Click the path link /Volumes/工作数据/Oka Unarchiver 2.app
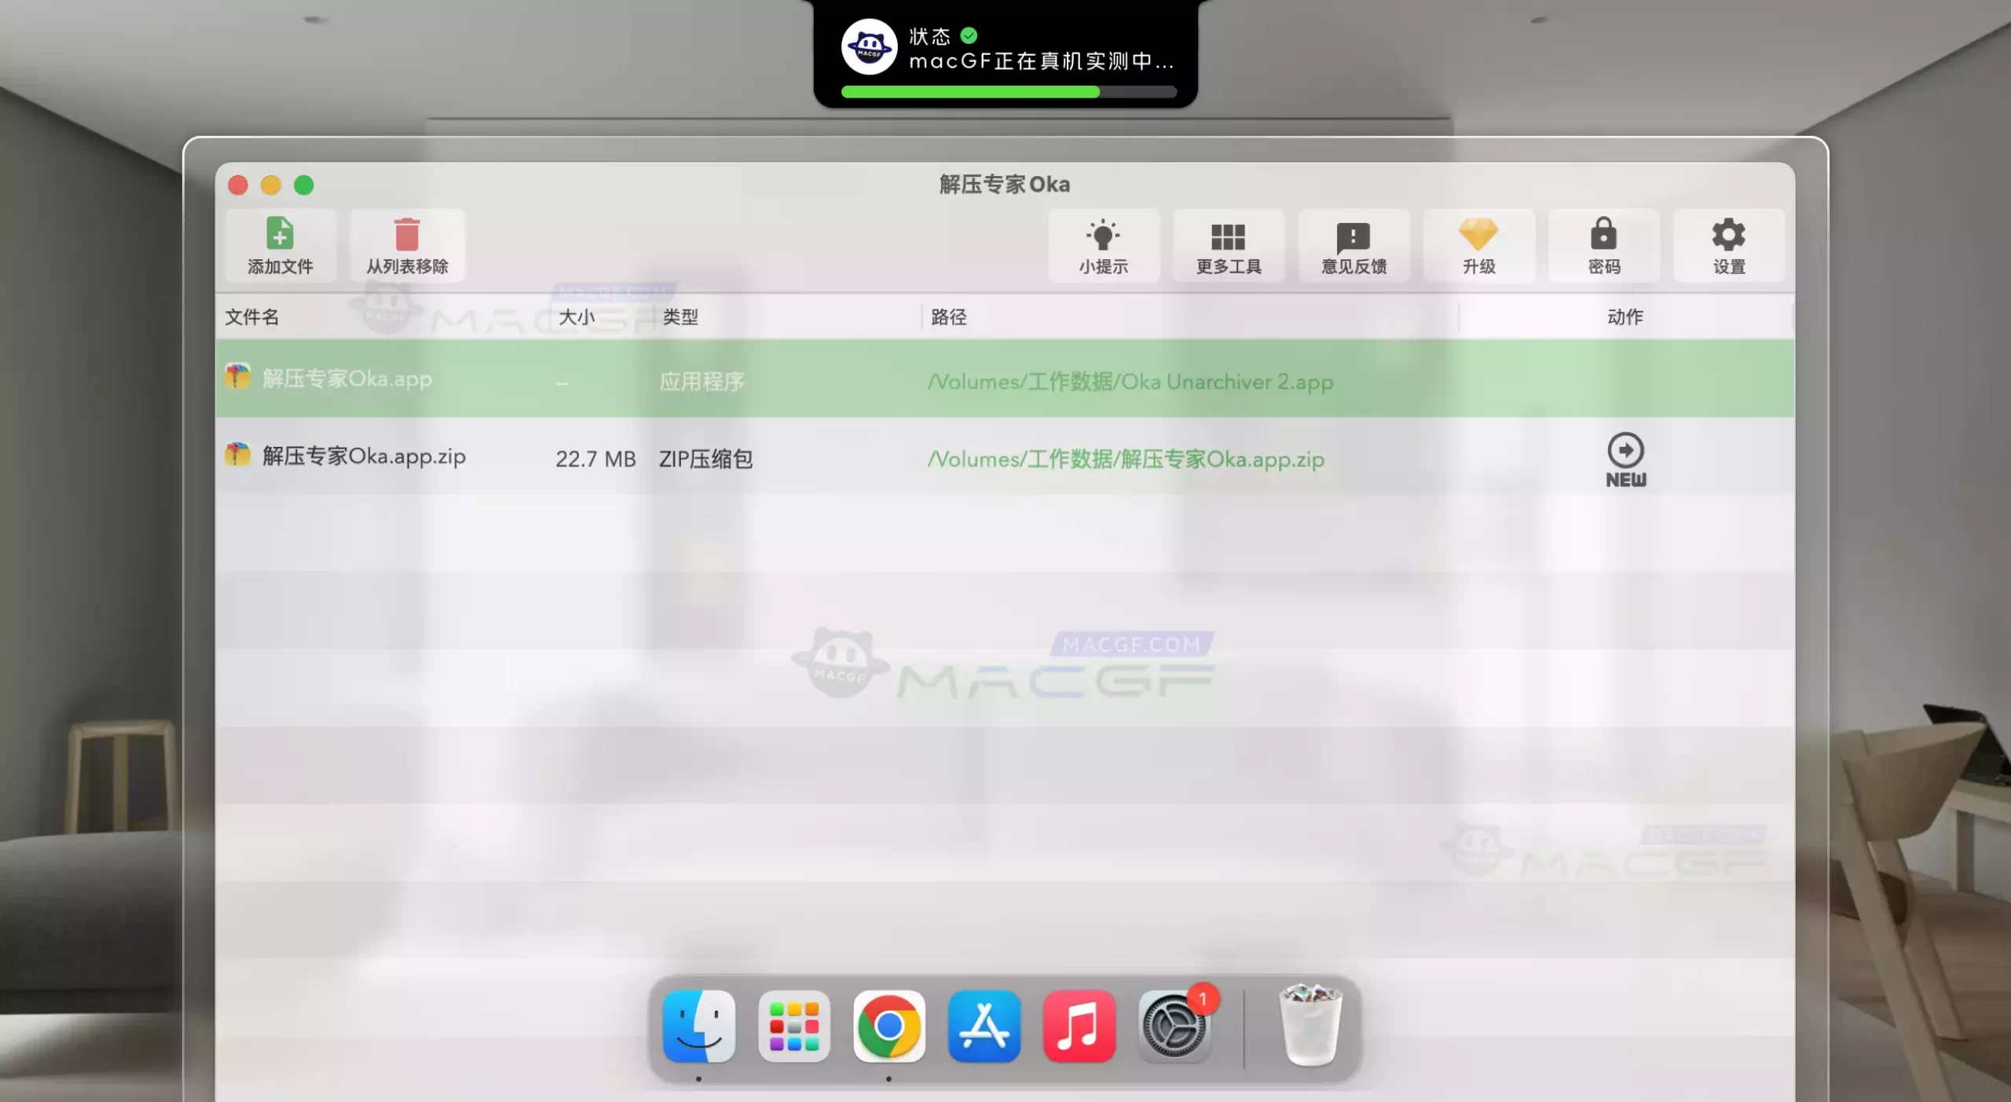This screenshot has height=1102, width=2011. click(1131, 382)
